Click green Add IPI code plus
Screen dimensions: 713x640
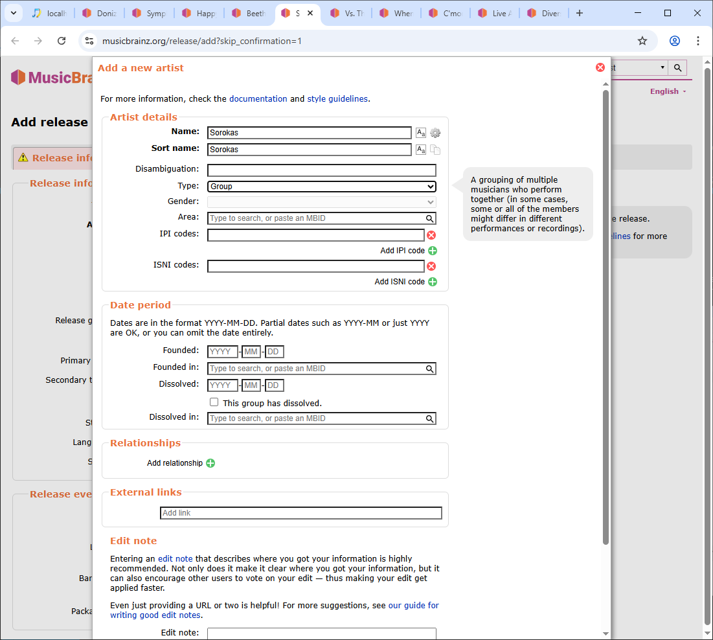(433, 251)
